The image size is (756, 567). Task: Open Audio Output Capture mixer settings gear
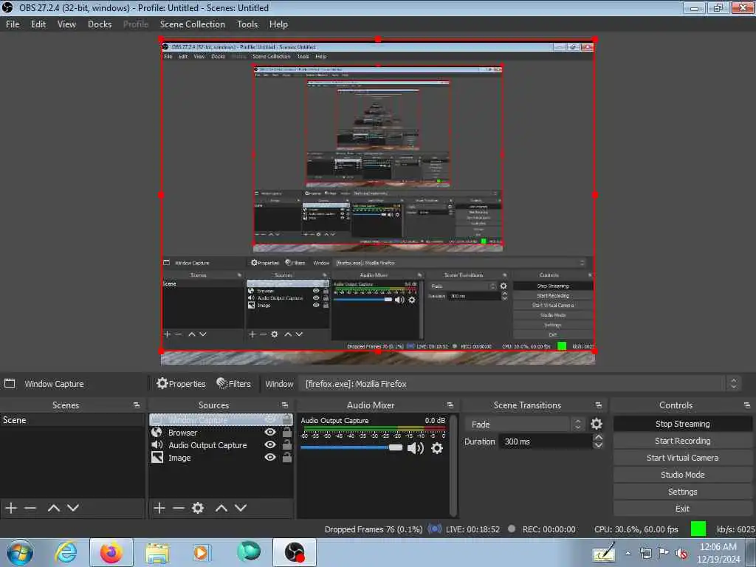click(x=437, y=448)
